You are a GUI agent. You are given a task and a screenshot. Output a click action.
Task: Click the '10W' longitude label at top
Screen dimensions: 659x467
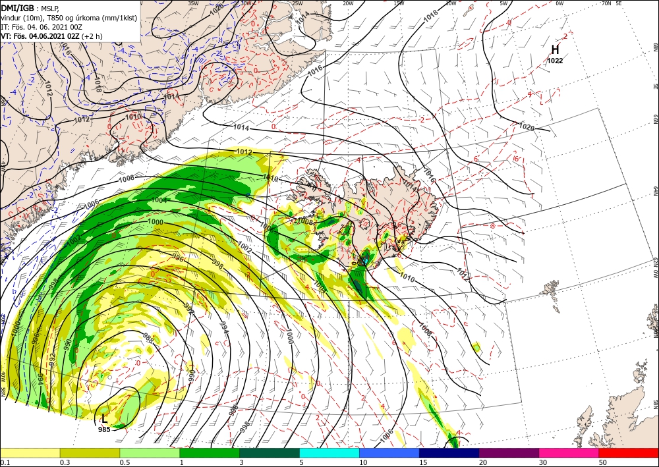coord(451,3)
